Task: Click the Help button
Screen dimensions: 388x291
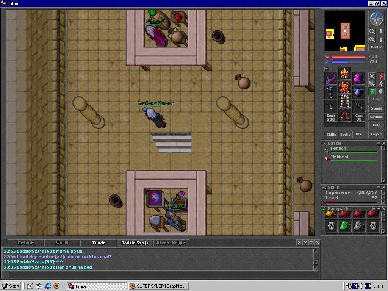Action: pyautogui.click(x=376, y=125)
